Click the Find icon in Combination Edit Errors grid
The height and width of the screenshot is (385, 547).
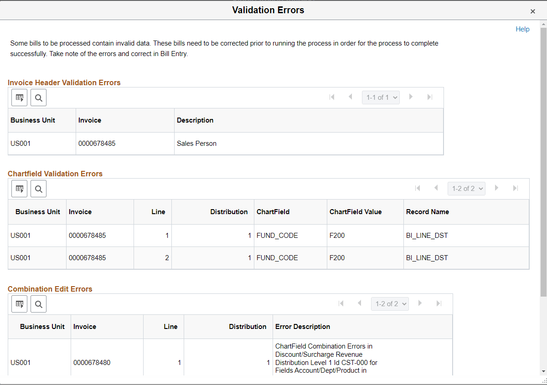tap(38, 303)
